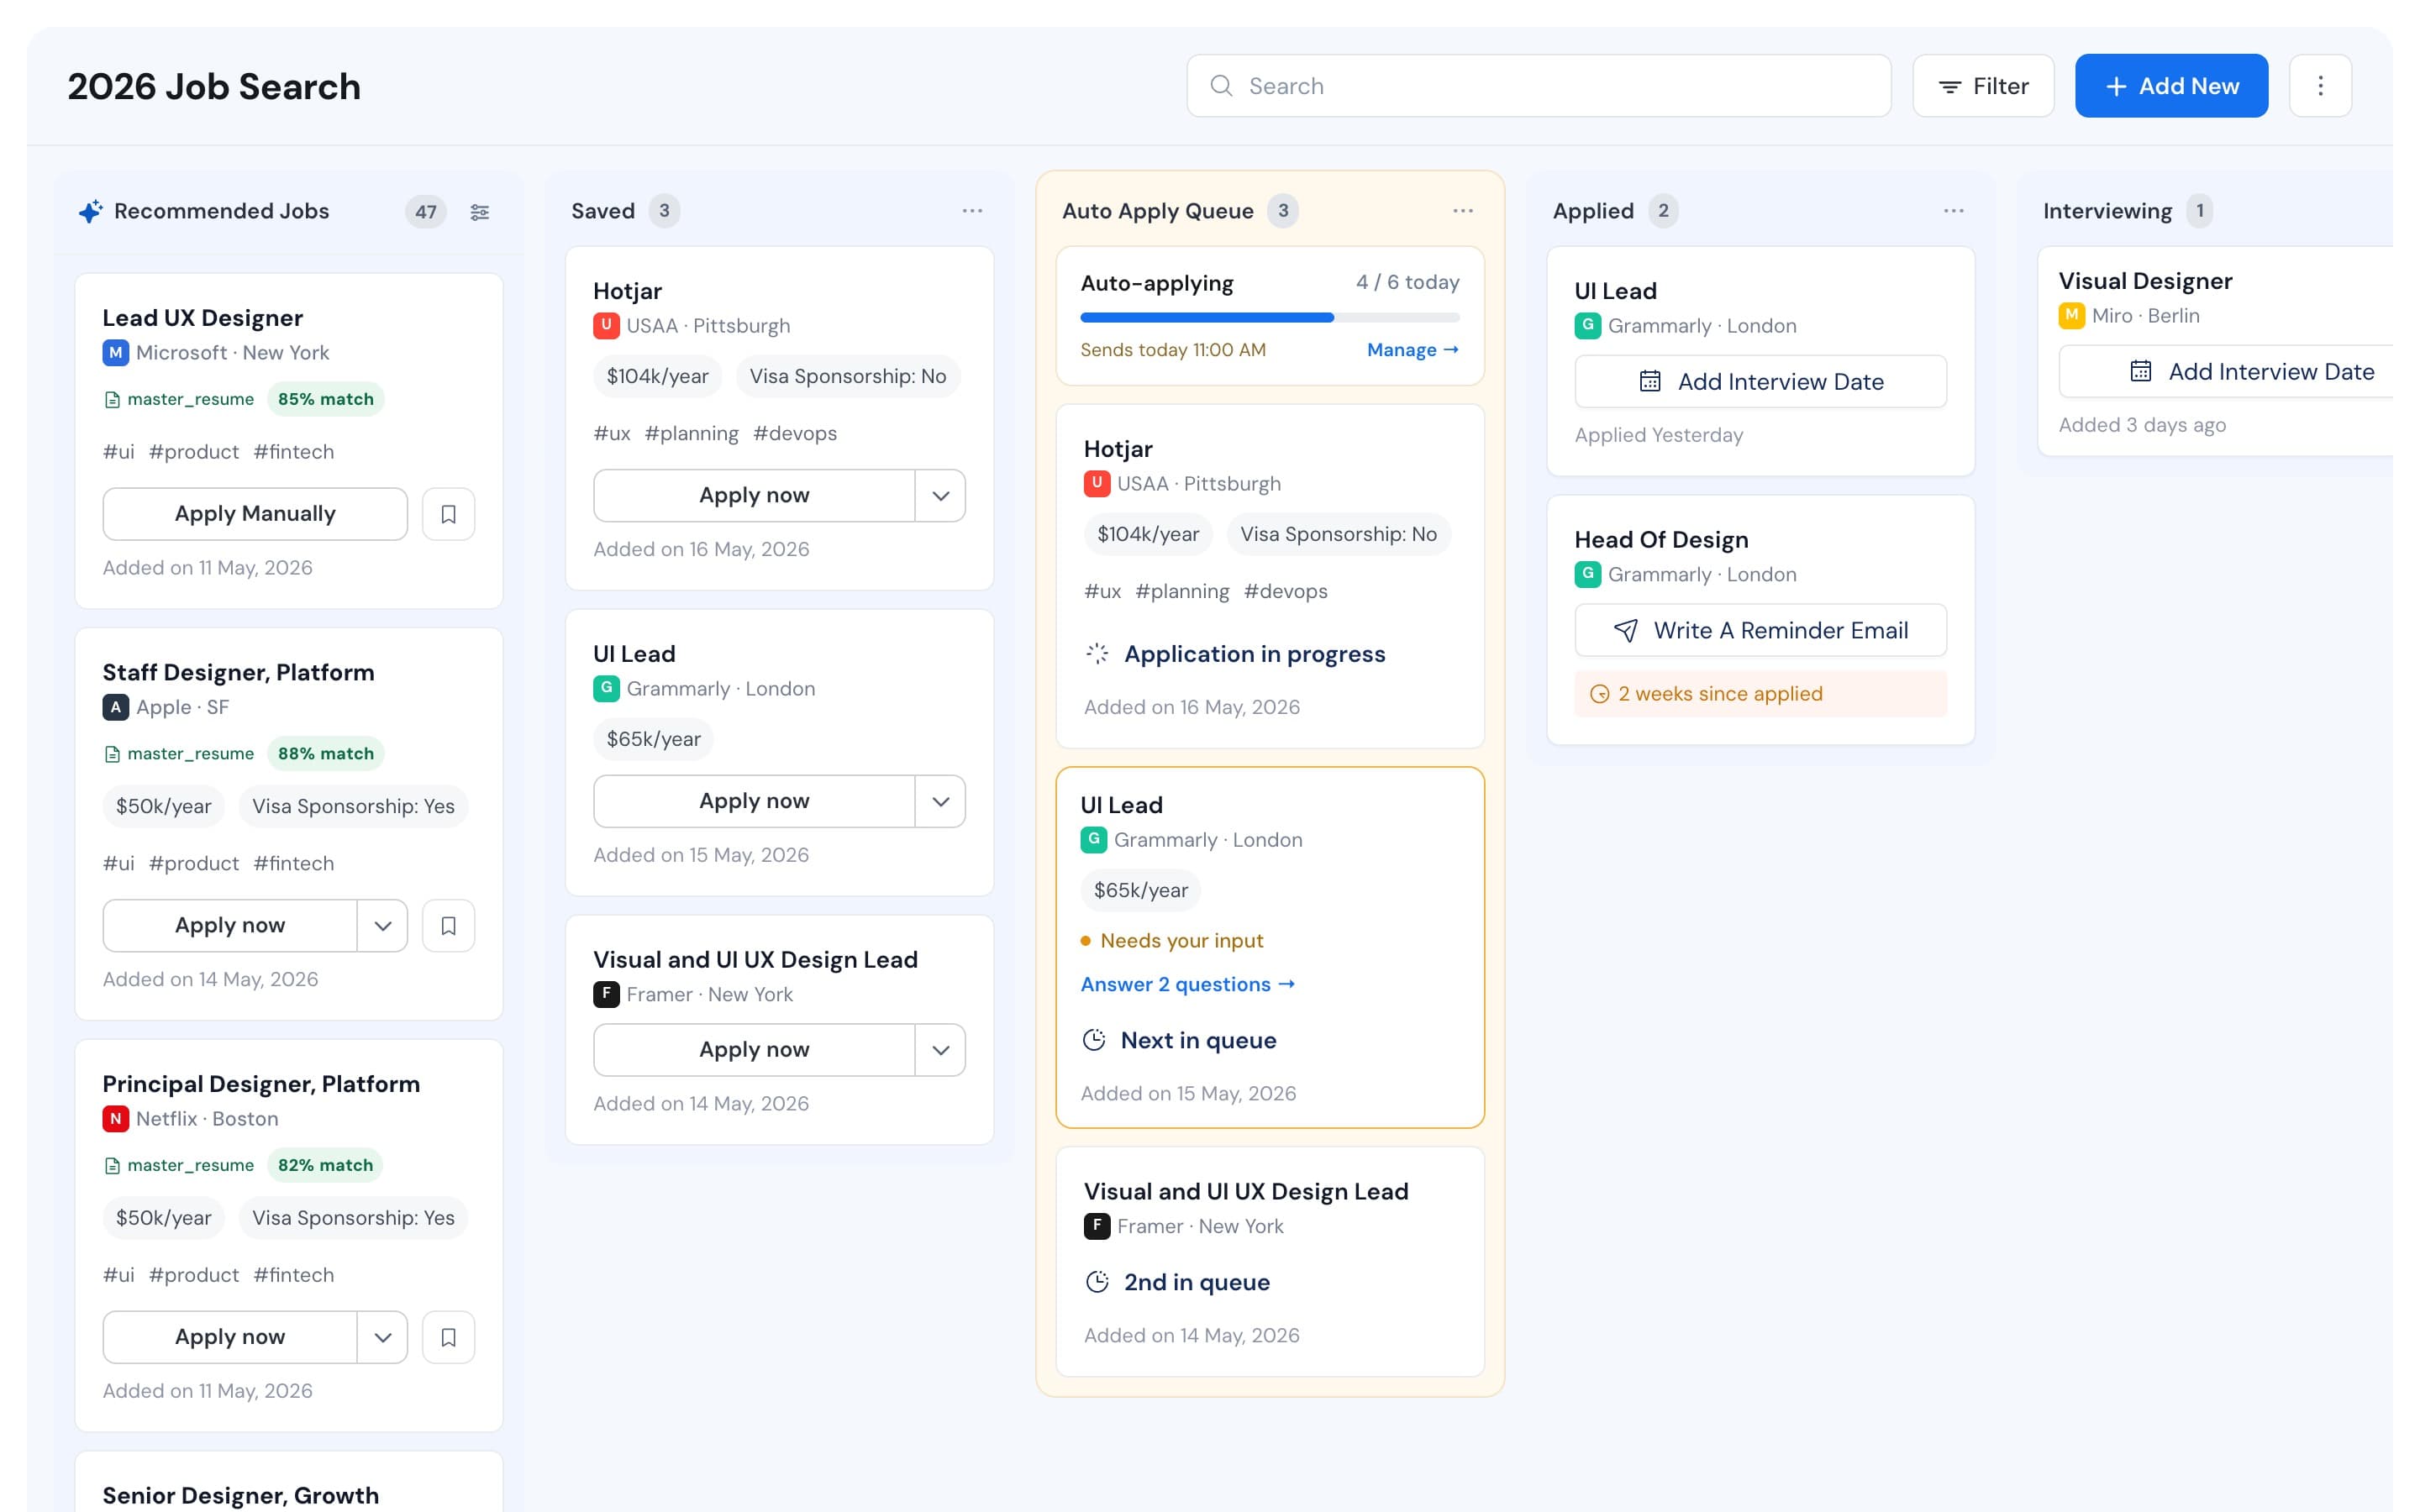
Task: Click USAA logo on saved Hotjar card
Action: coord(606,326)
